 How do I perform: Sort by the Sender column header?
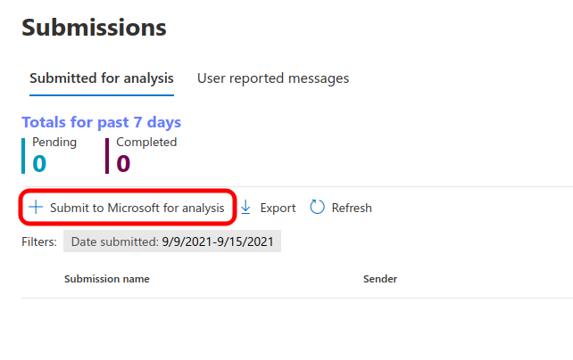click(x=379, y=279)
